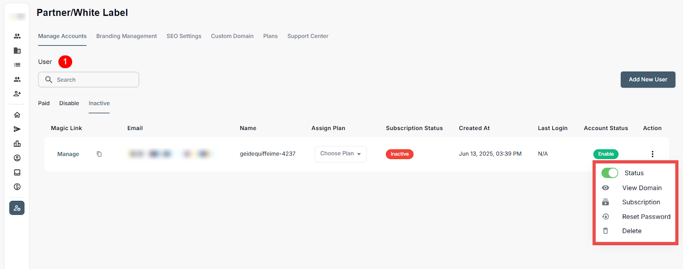Image resolution: width=683 pixels, height=269 pixels.
Task: Toggle the green Status switch off
Action: 610,173
